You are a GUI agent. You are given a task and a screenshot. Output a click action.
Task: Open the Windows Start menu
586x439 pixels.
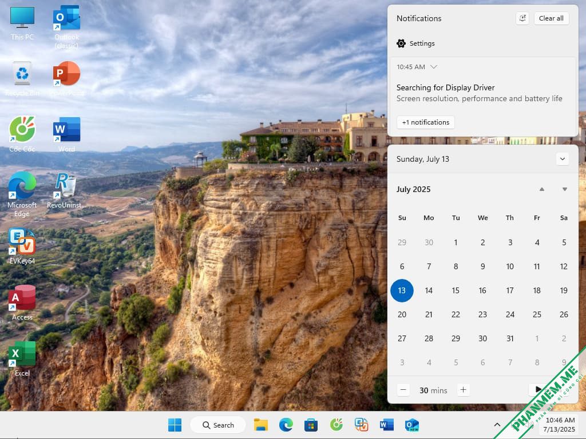175,425
